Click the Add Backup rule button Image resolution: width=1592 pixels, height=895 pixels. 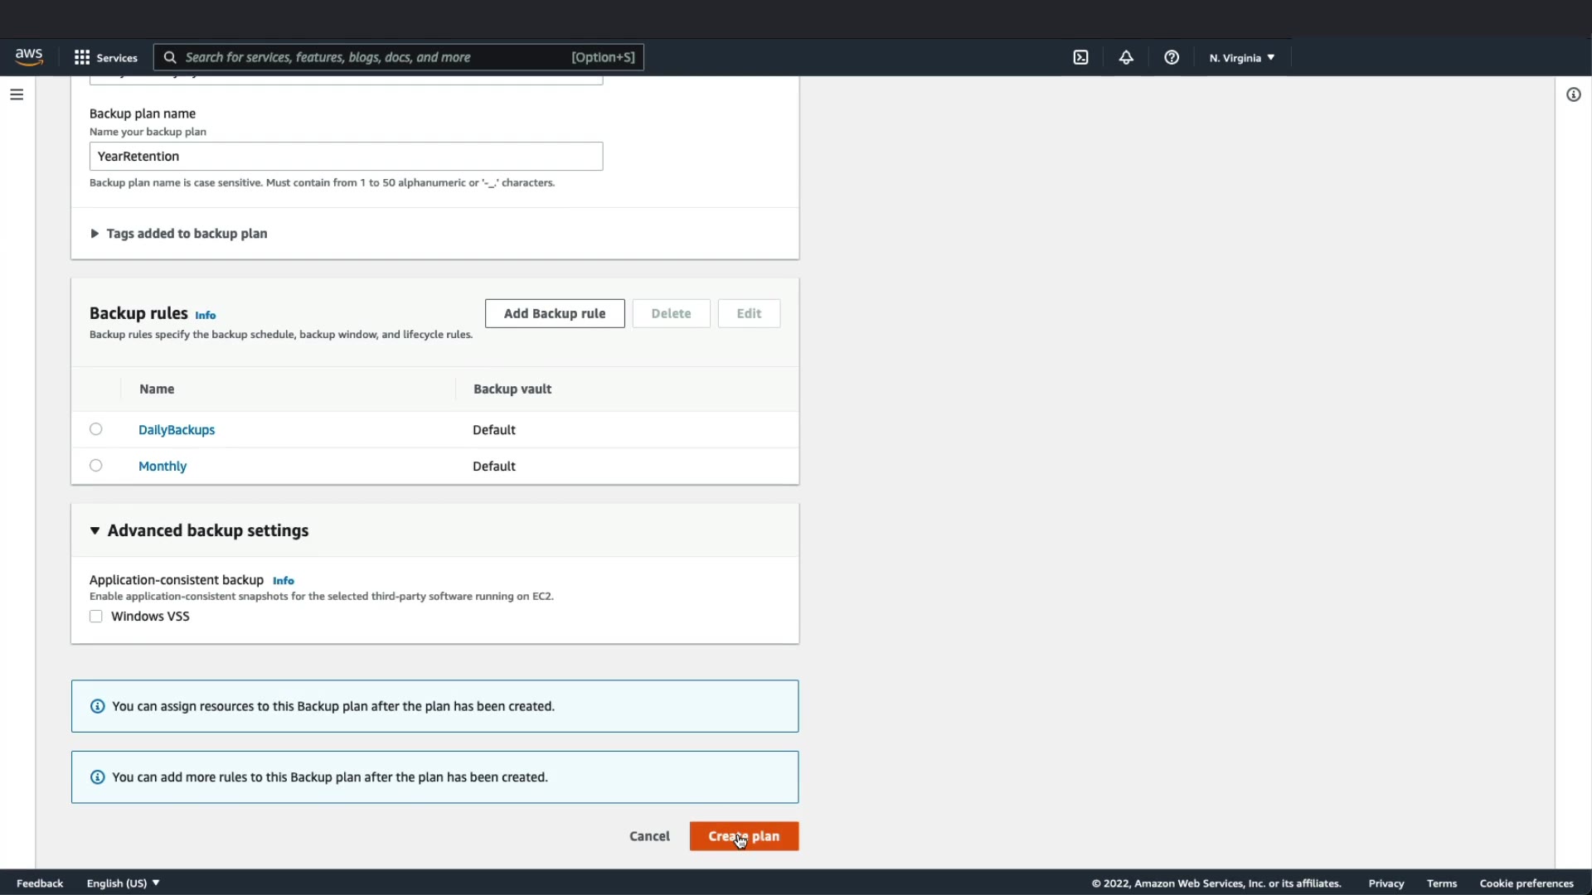[x=555, y=313]
